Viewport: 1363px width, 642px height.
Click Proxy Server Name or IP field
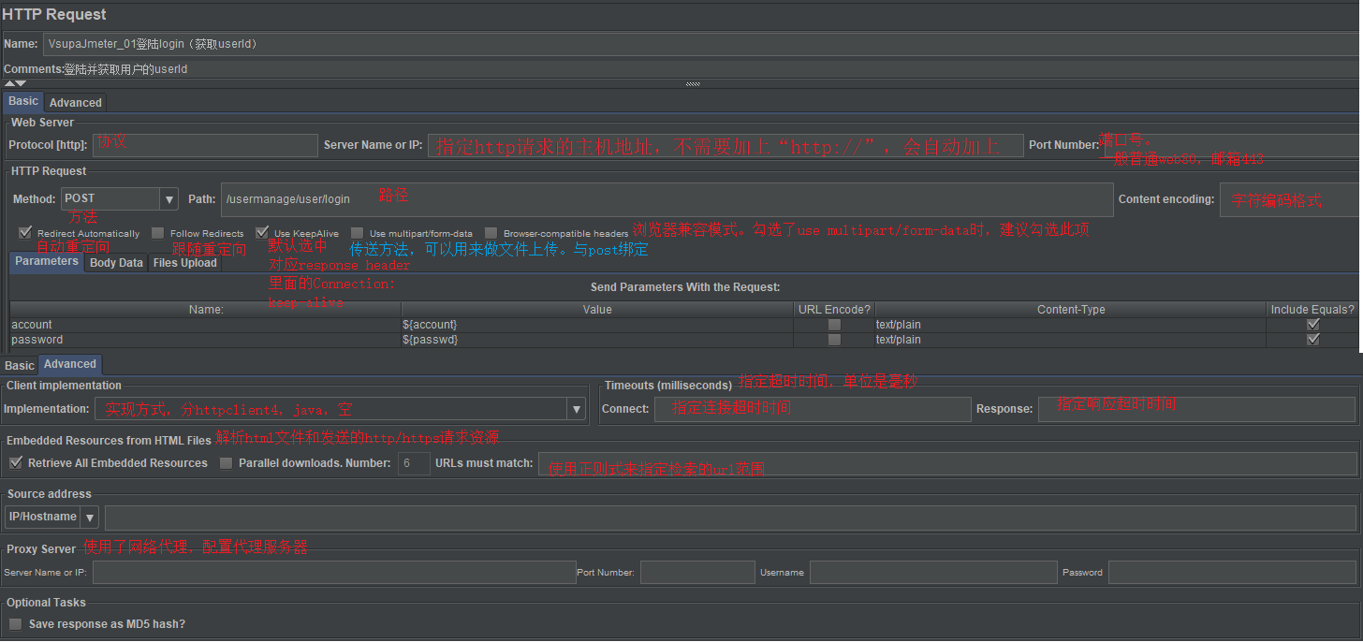pyautogui.click(x=334, y=573)
